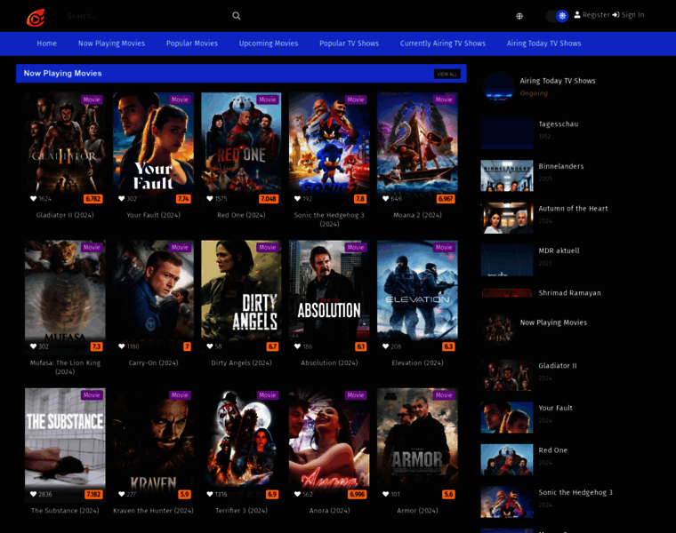Click the heart icon on Mufasa card

[34, 346]
